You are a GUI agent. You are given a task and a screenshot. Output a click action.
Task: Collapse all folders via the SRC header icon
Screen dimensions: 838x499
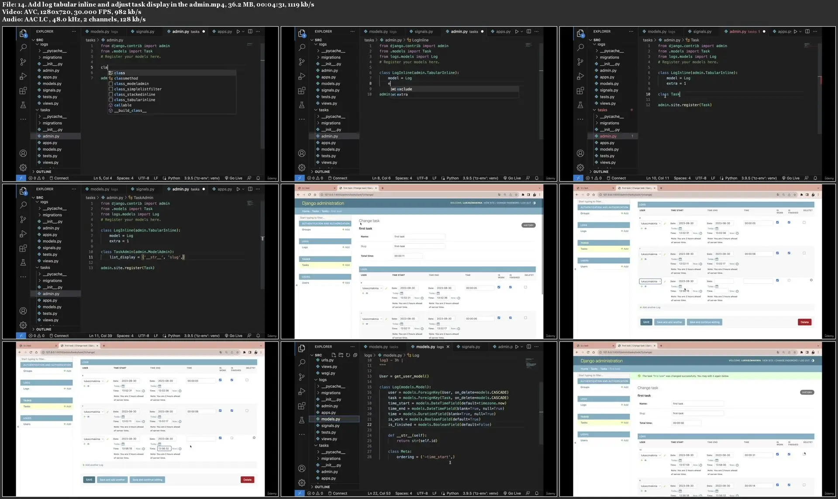pyautogui.click(x=355, y=355)
